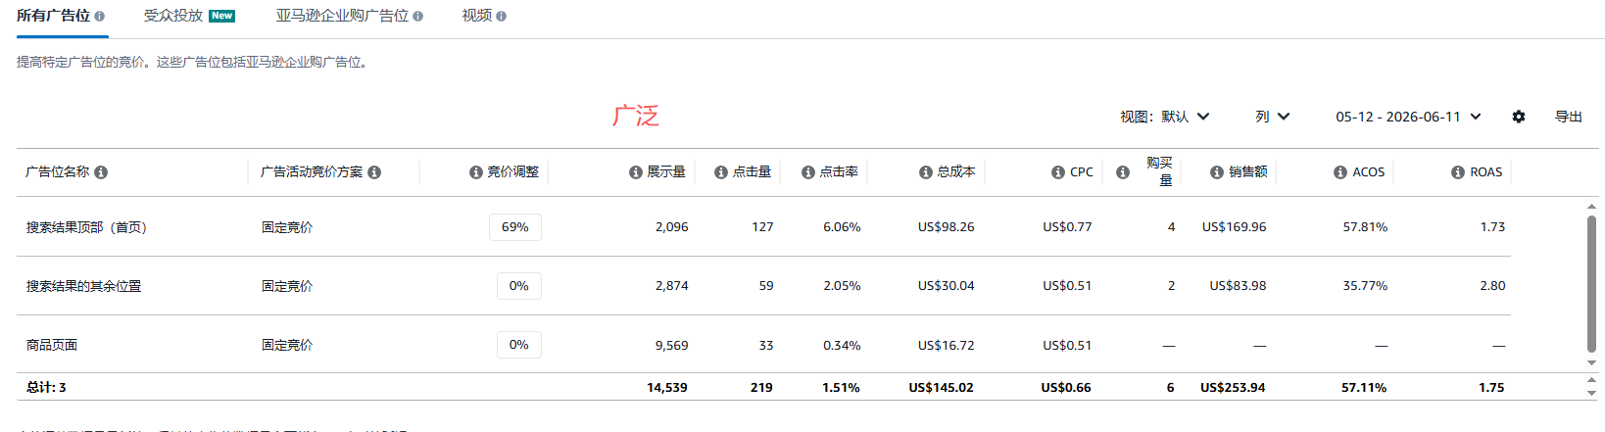The image size is (1605, 432).
Task: Click info icon beside 视频 tab
Action: (502, 17)
